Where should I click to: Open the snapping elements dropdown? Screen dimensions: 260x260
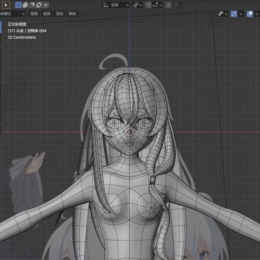pos(157,5)
